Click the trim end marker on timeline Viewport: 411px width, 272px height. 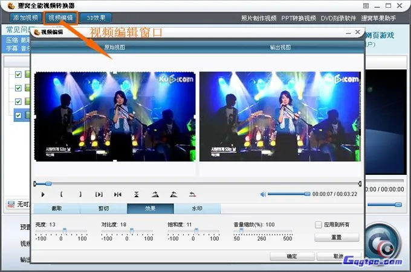tap(360, 184)
